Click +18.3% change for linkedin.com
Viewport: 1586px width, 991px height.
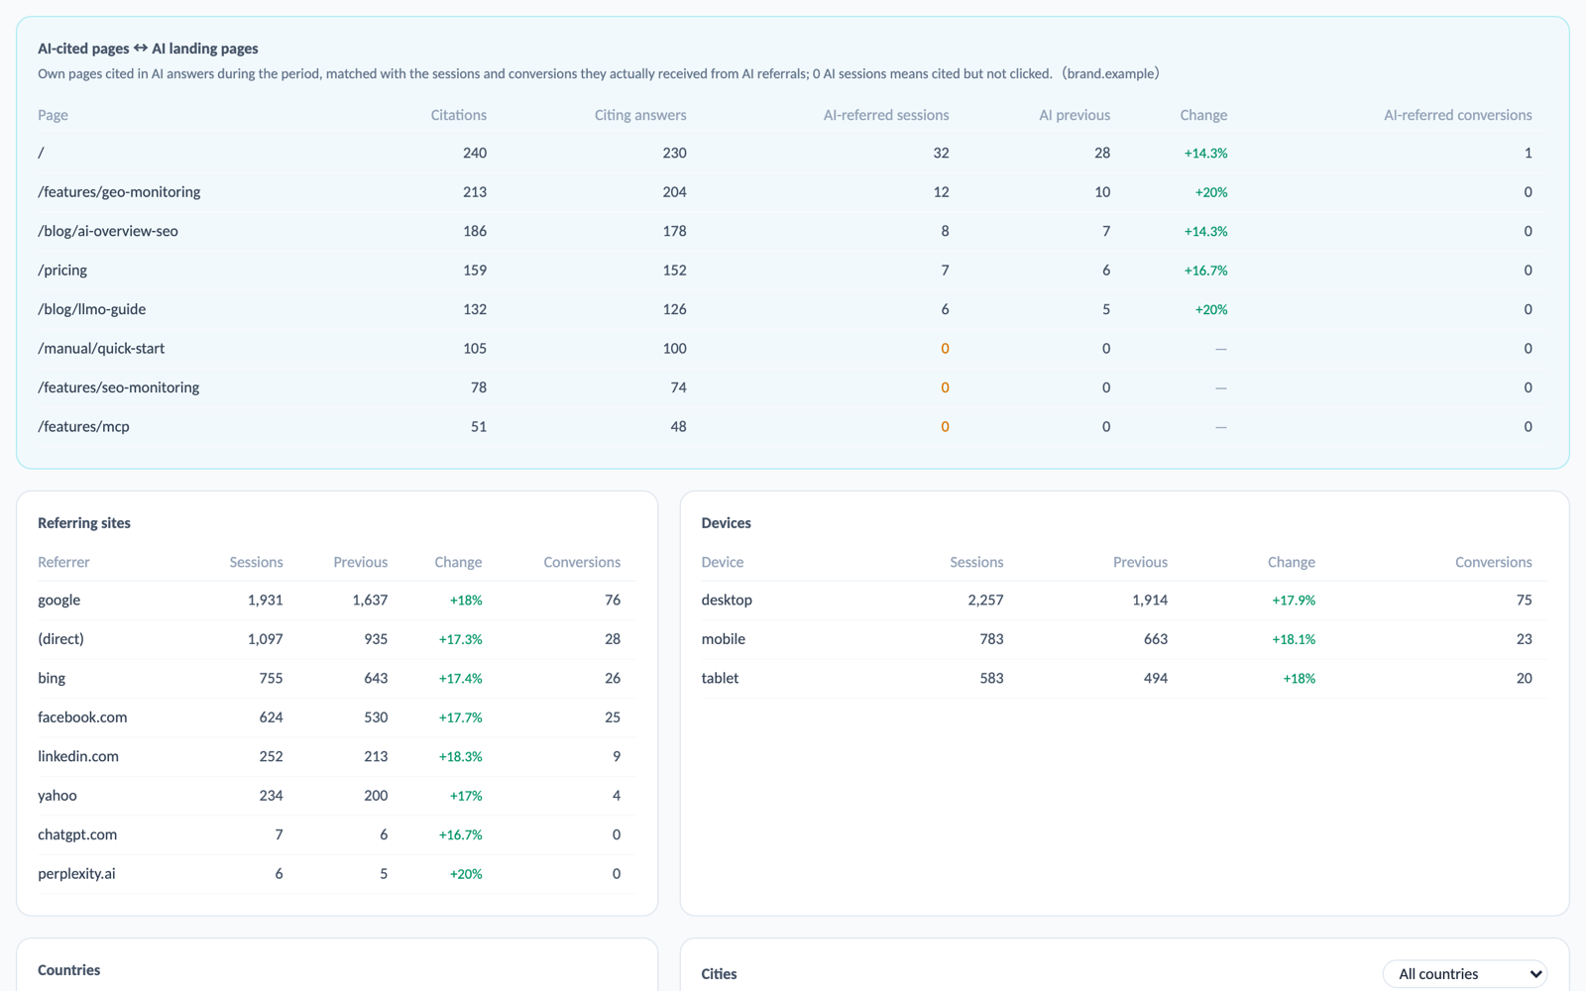click(x=460, y=757)
